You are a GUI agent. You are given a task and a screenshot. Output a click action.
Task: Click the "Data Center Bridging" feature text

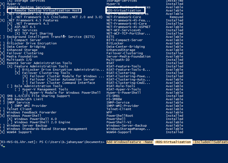[x=26, y=47]
